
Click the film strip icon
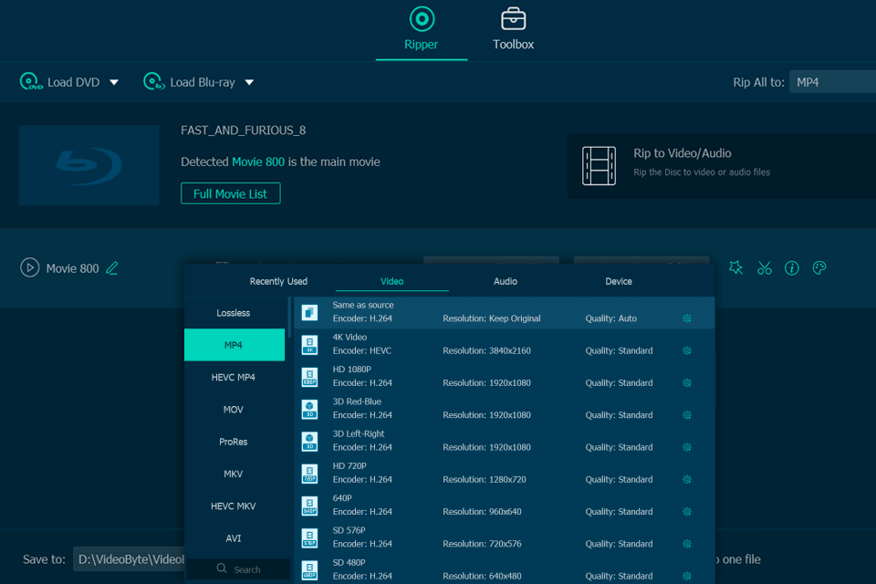coord(599,165)
